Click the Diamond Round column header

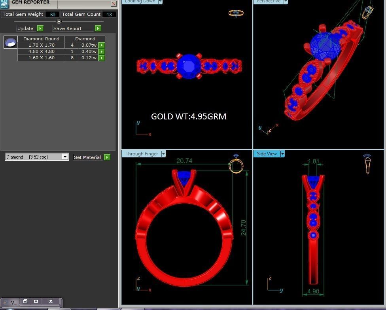(x=42, y=39)
